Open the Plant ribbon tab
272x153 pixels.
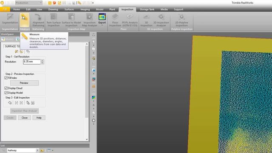coord(112,9)
